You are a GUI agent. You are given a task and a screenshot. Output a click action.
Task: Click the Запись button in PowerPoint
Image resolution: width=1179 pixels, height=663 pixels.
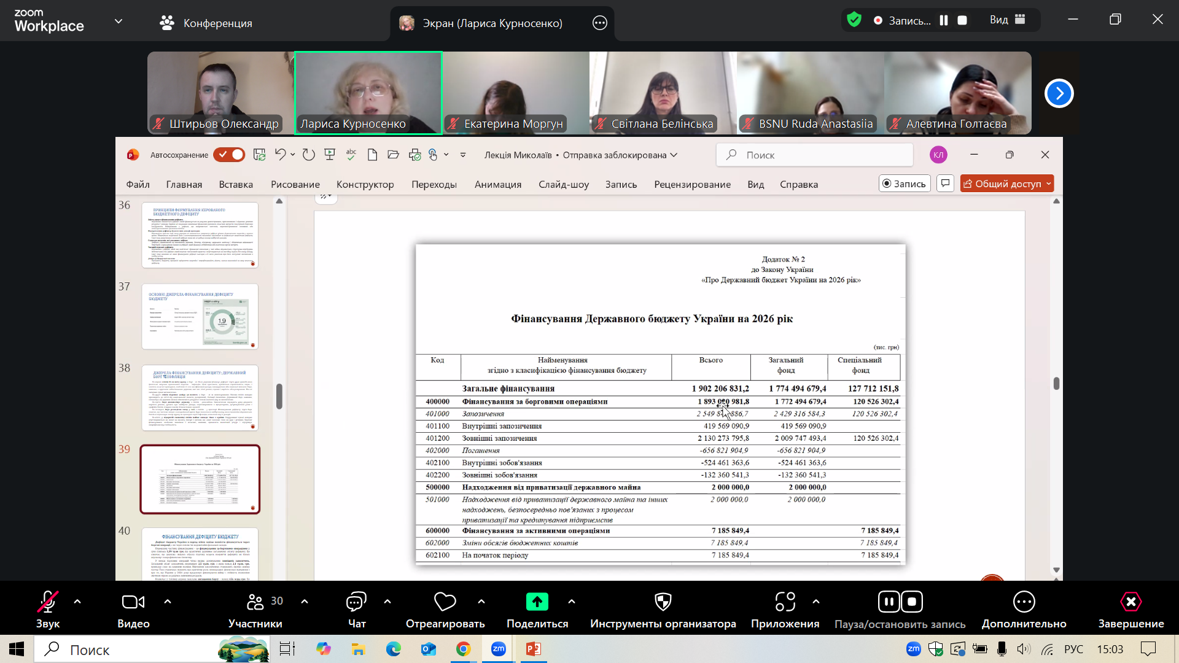905,184
